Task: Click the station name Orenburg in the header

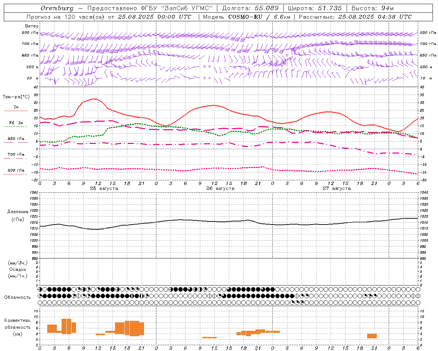Action: point(57,8)
